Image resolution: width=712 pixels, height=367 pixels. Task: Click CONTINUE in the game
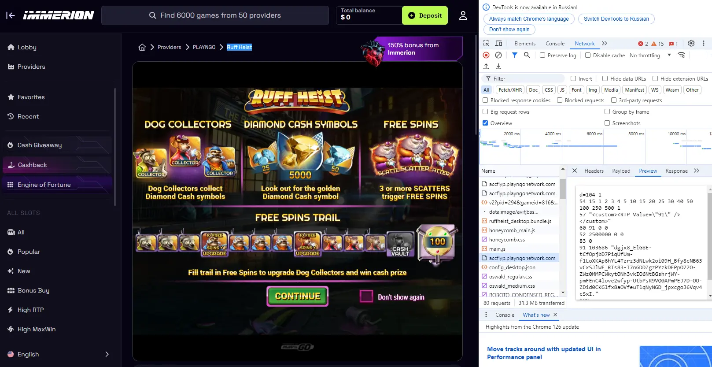point(298,296)
